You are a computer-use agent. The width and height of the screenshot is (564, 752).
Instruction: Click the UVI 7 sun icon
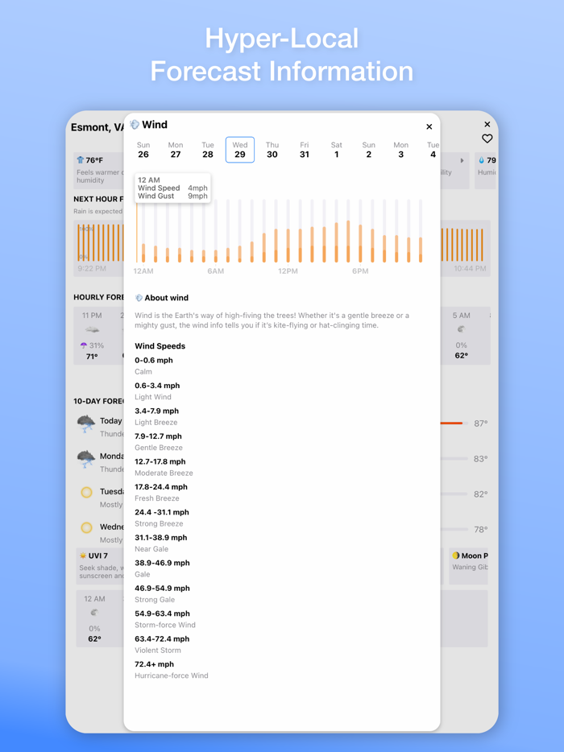pos(83,556)
